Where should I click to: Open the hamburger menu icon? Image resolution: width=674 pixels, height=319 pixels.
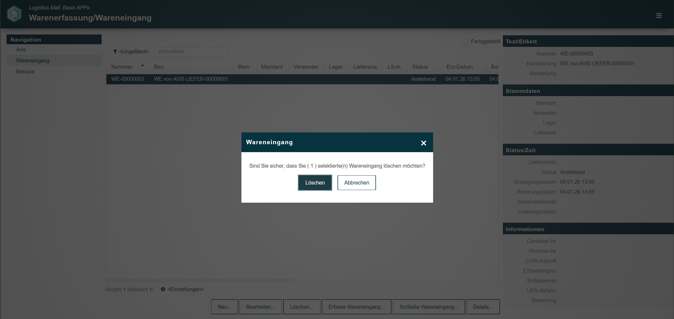[659, 16]
